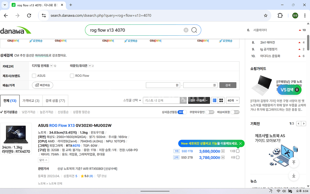Open a new browser tab

71,5
